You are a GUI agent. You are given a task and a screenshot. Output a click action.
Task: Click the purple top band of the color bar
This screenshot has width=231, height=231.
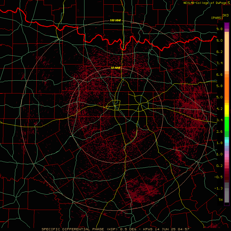coord(227,26)
